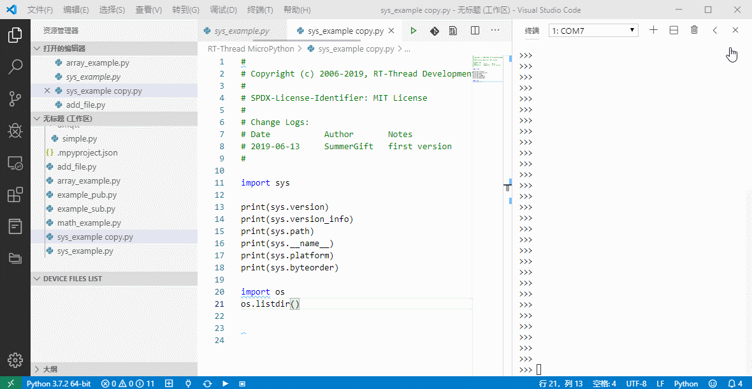Open the Run and Debug view
752x389 pixels.
[x=15, y=131]
